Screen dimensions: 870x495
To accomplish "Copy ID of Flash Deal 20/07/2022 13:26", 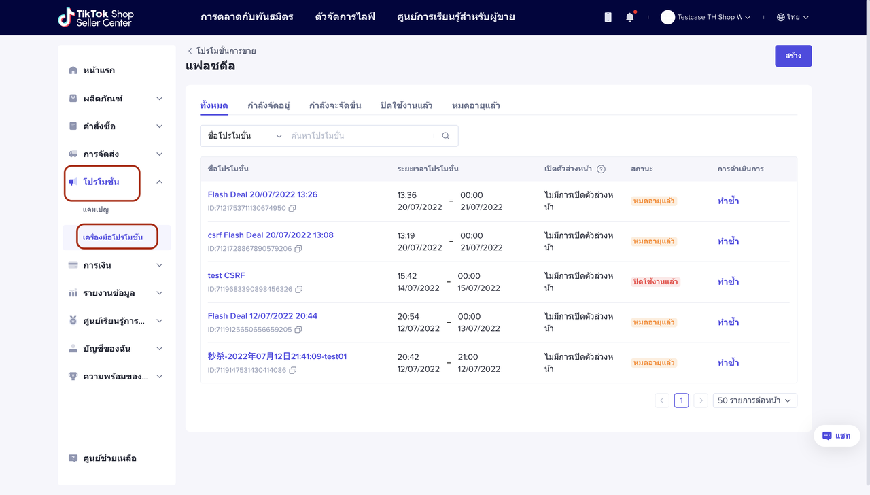I will tap(292, 208).
